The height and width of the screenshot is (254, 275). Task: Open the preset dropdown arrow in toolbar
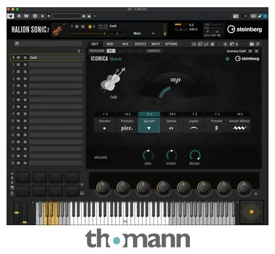(x=94, y=16)
